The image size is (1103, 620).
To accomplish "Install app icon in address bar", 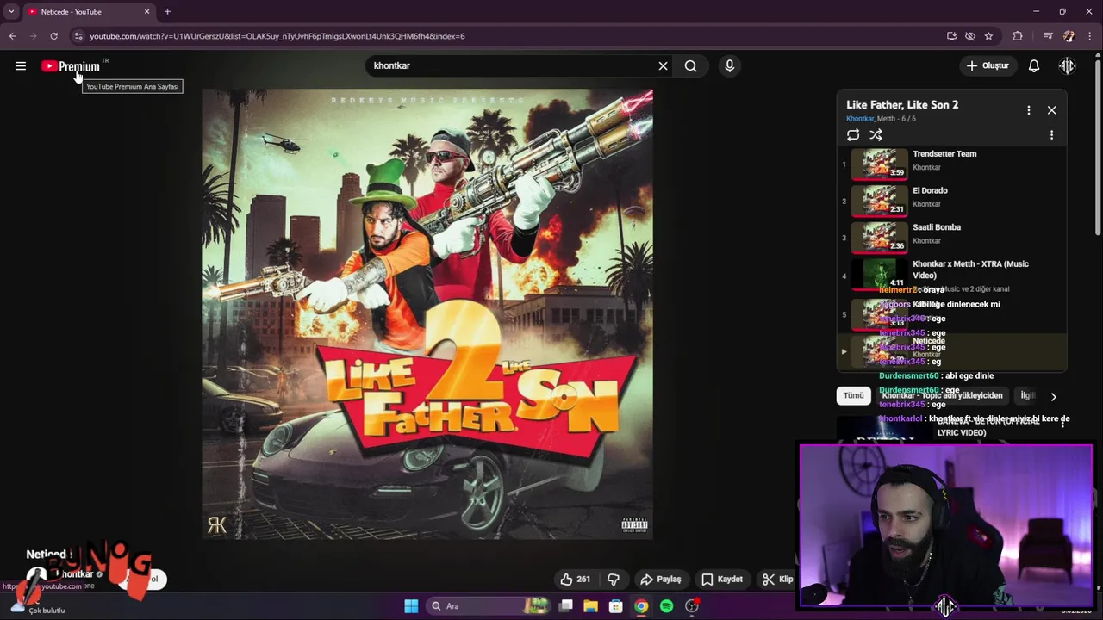I will pyautogui.click(x=951, y=36).
